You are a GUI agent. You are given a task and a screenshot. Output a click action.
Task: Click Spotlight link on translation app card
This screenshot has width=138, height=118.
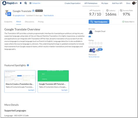coord(31,90)
